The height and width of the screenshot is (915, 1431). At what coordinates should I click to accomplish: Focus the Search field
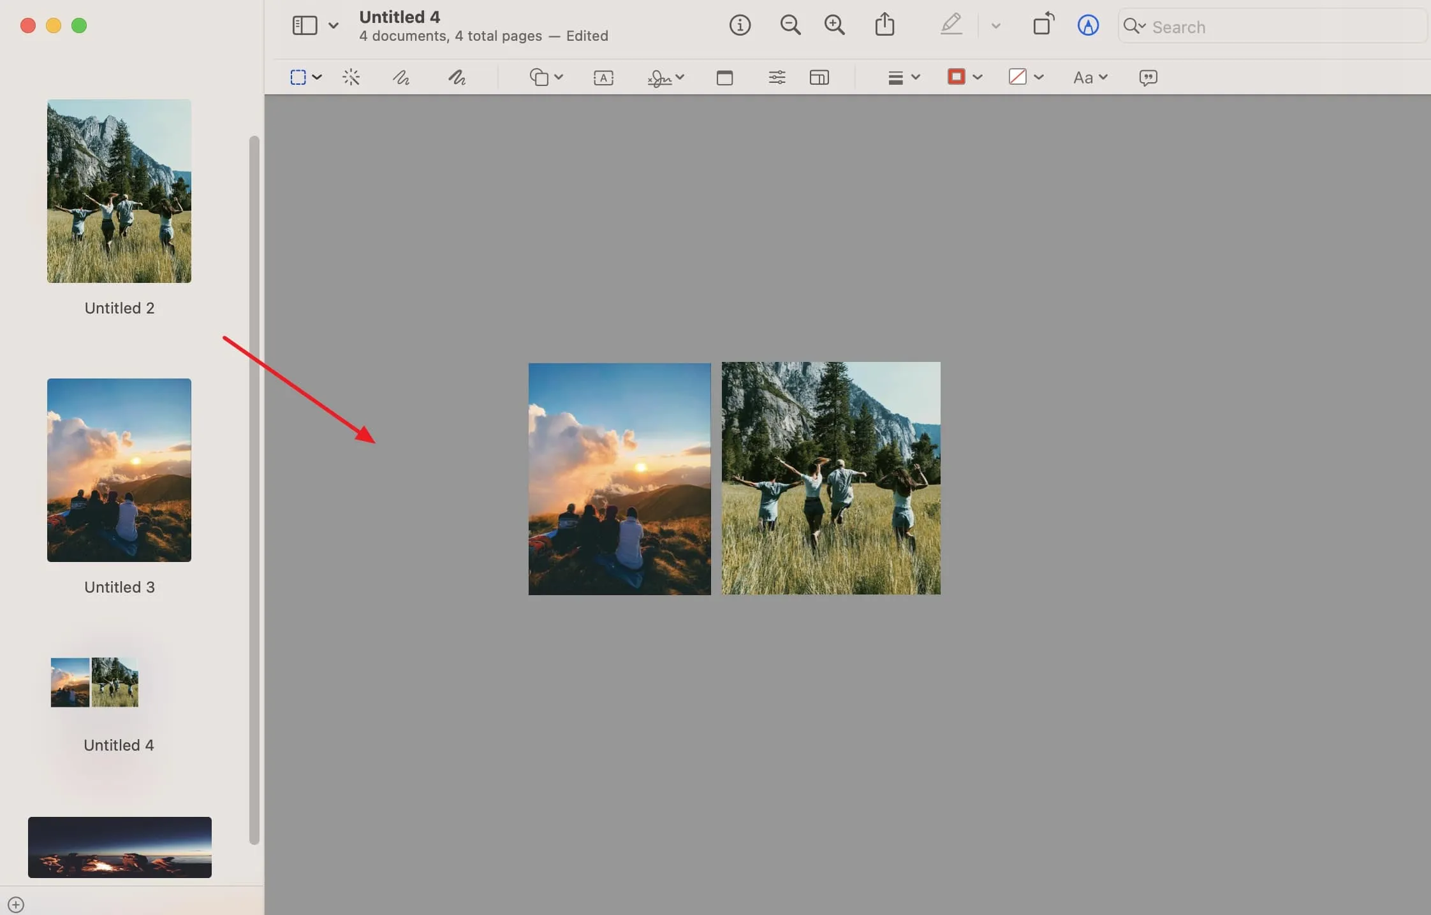coord(1273,27)
